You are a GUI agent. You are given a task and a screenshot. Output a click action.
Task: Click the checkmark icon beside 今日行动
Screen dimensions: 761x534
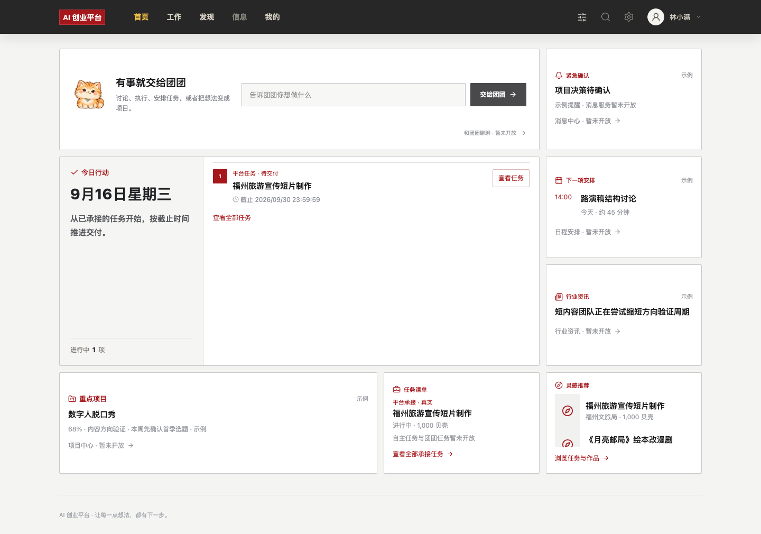tap(74, 172)
